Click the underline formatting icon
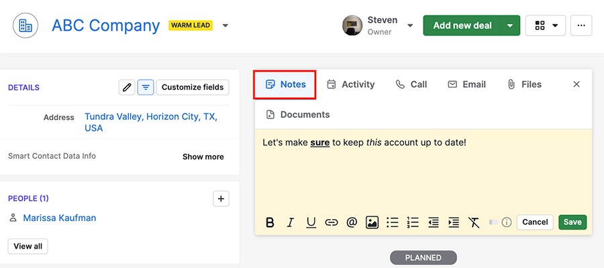604x268 pixels. [x=311, y=222]
